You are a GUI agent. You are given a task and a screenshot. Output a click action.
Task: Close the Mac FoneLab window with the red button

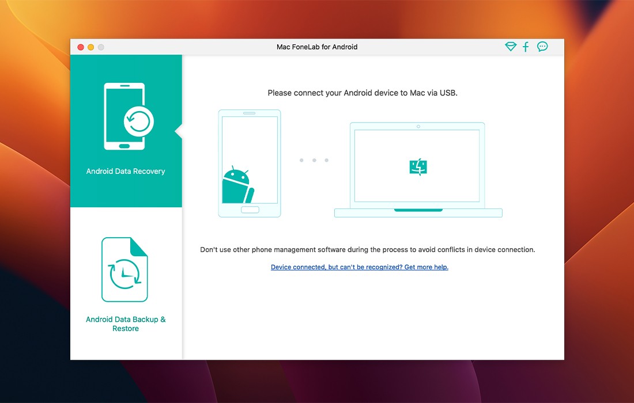click(81, 47)
